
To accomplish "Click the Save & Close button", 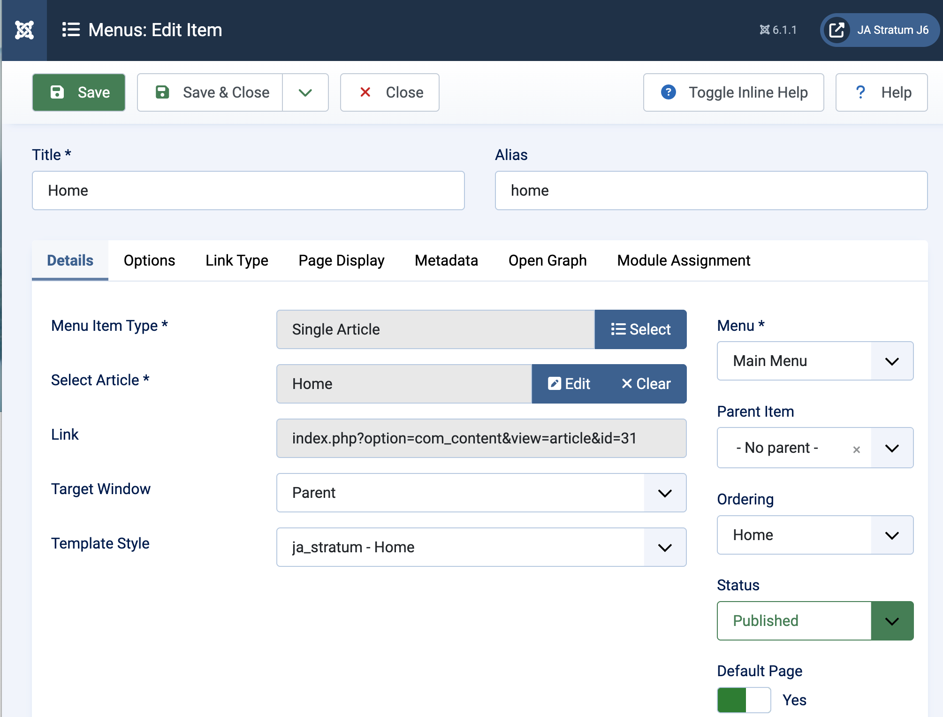I will [210, 92].
